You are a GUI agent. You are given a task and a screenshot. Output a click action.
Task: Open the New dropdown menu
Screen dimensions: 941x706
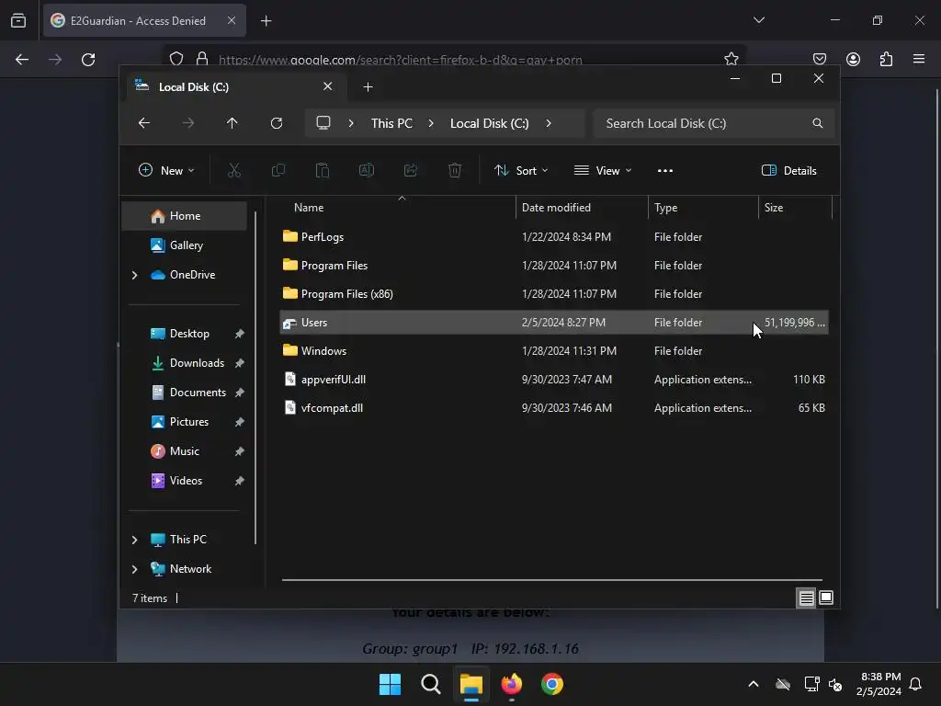166,170
